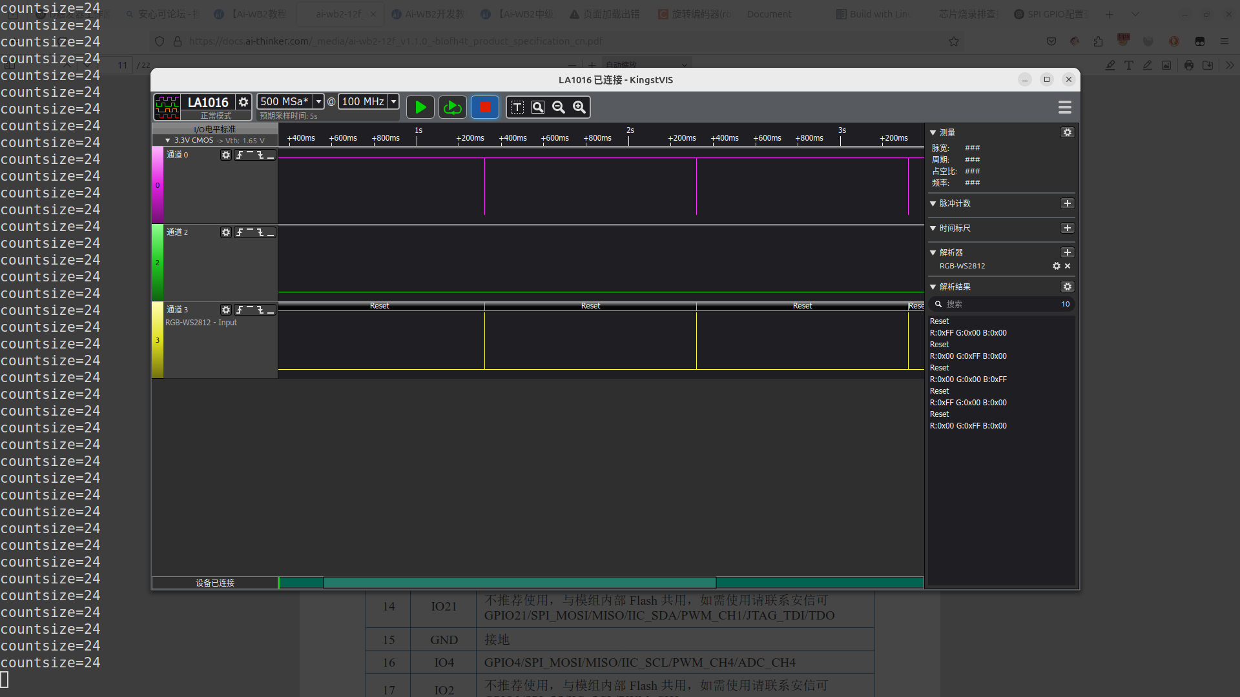Open the KingstVIS hamburger menu
The width and height of the screenshot is (1240, 697).
click(1065, 107)
